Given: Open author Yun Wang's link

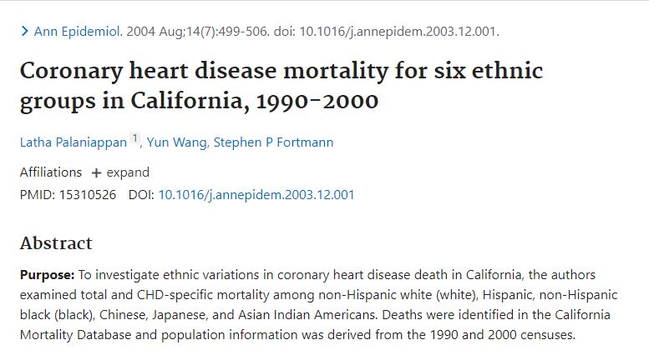Looking at the screenshot, I should tap(177, 142).
